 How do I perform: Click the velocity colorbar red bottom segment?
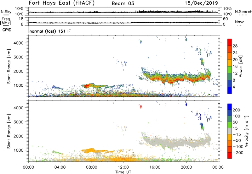[x=230, y=155]
